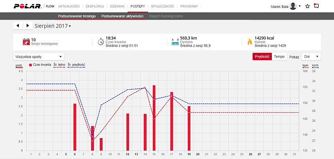This screenshot has width=334, height=159.
Task: Go to previous month arrow
Action: pyautogui.click(x=18, y=25)
